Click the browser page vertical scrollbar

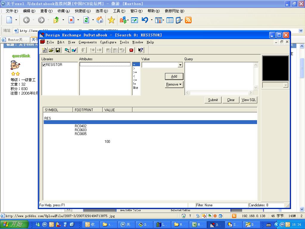coord(302,128)
